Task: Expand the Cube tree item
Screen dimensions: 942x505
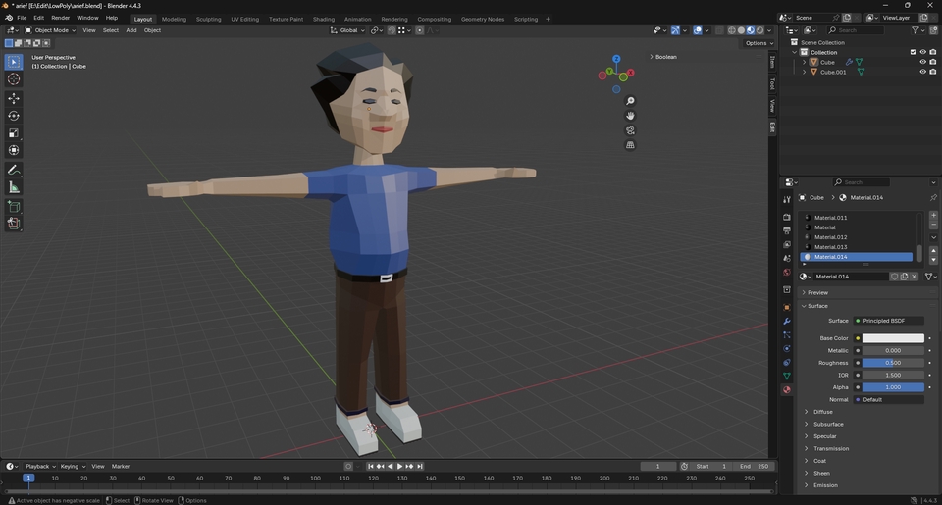Action: click(805, 62)
